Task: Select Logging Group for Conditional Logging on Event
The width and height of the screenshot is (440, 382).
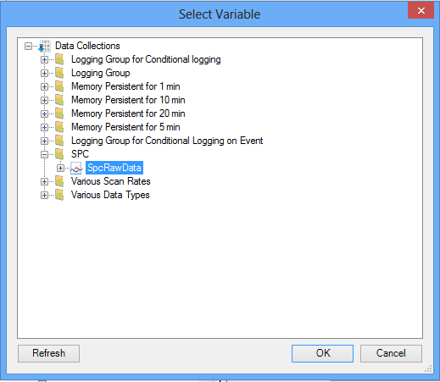Action: (x=167, y=141)
